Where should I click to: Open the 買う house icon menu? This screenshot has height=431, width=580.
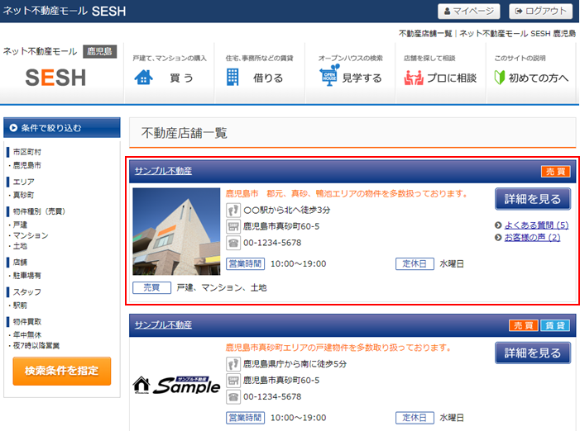144,78
